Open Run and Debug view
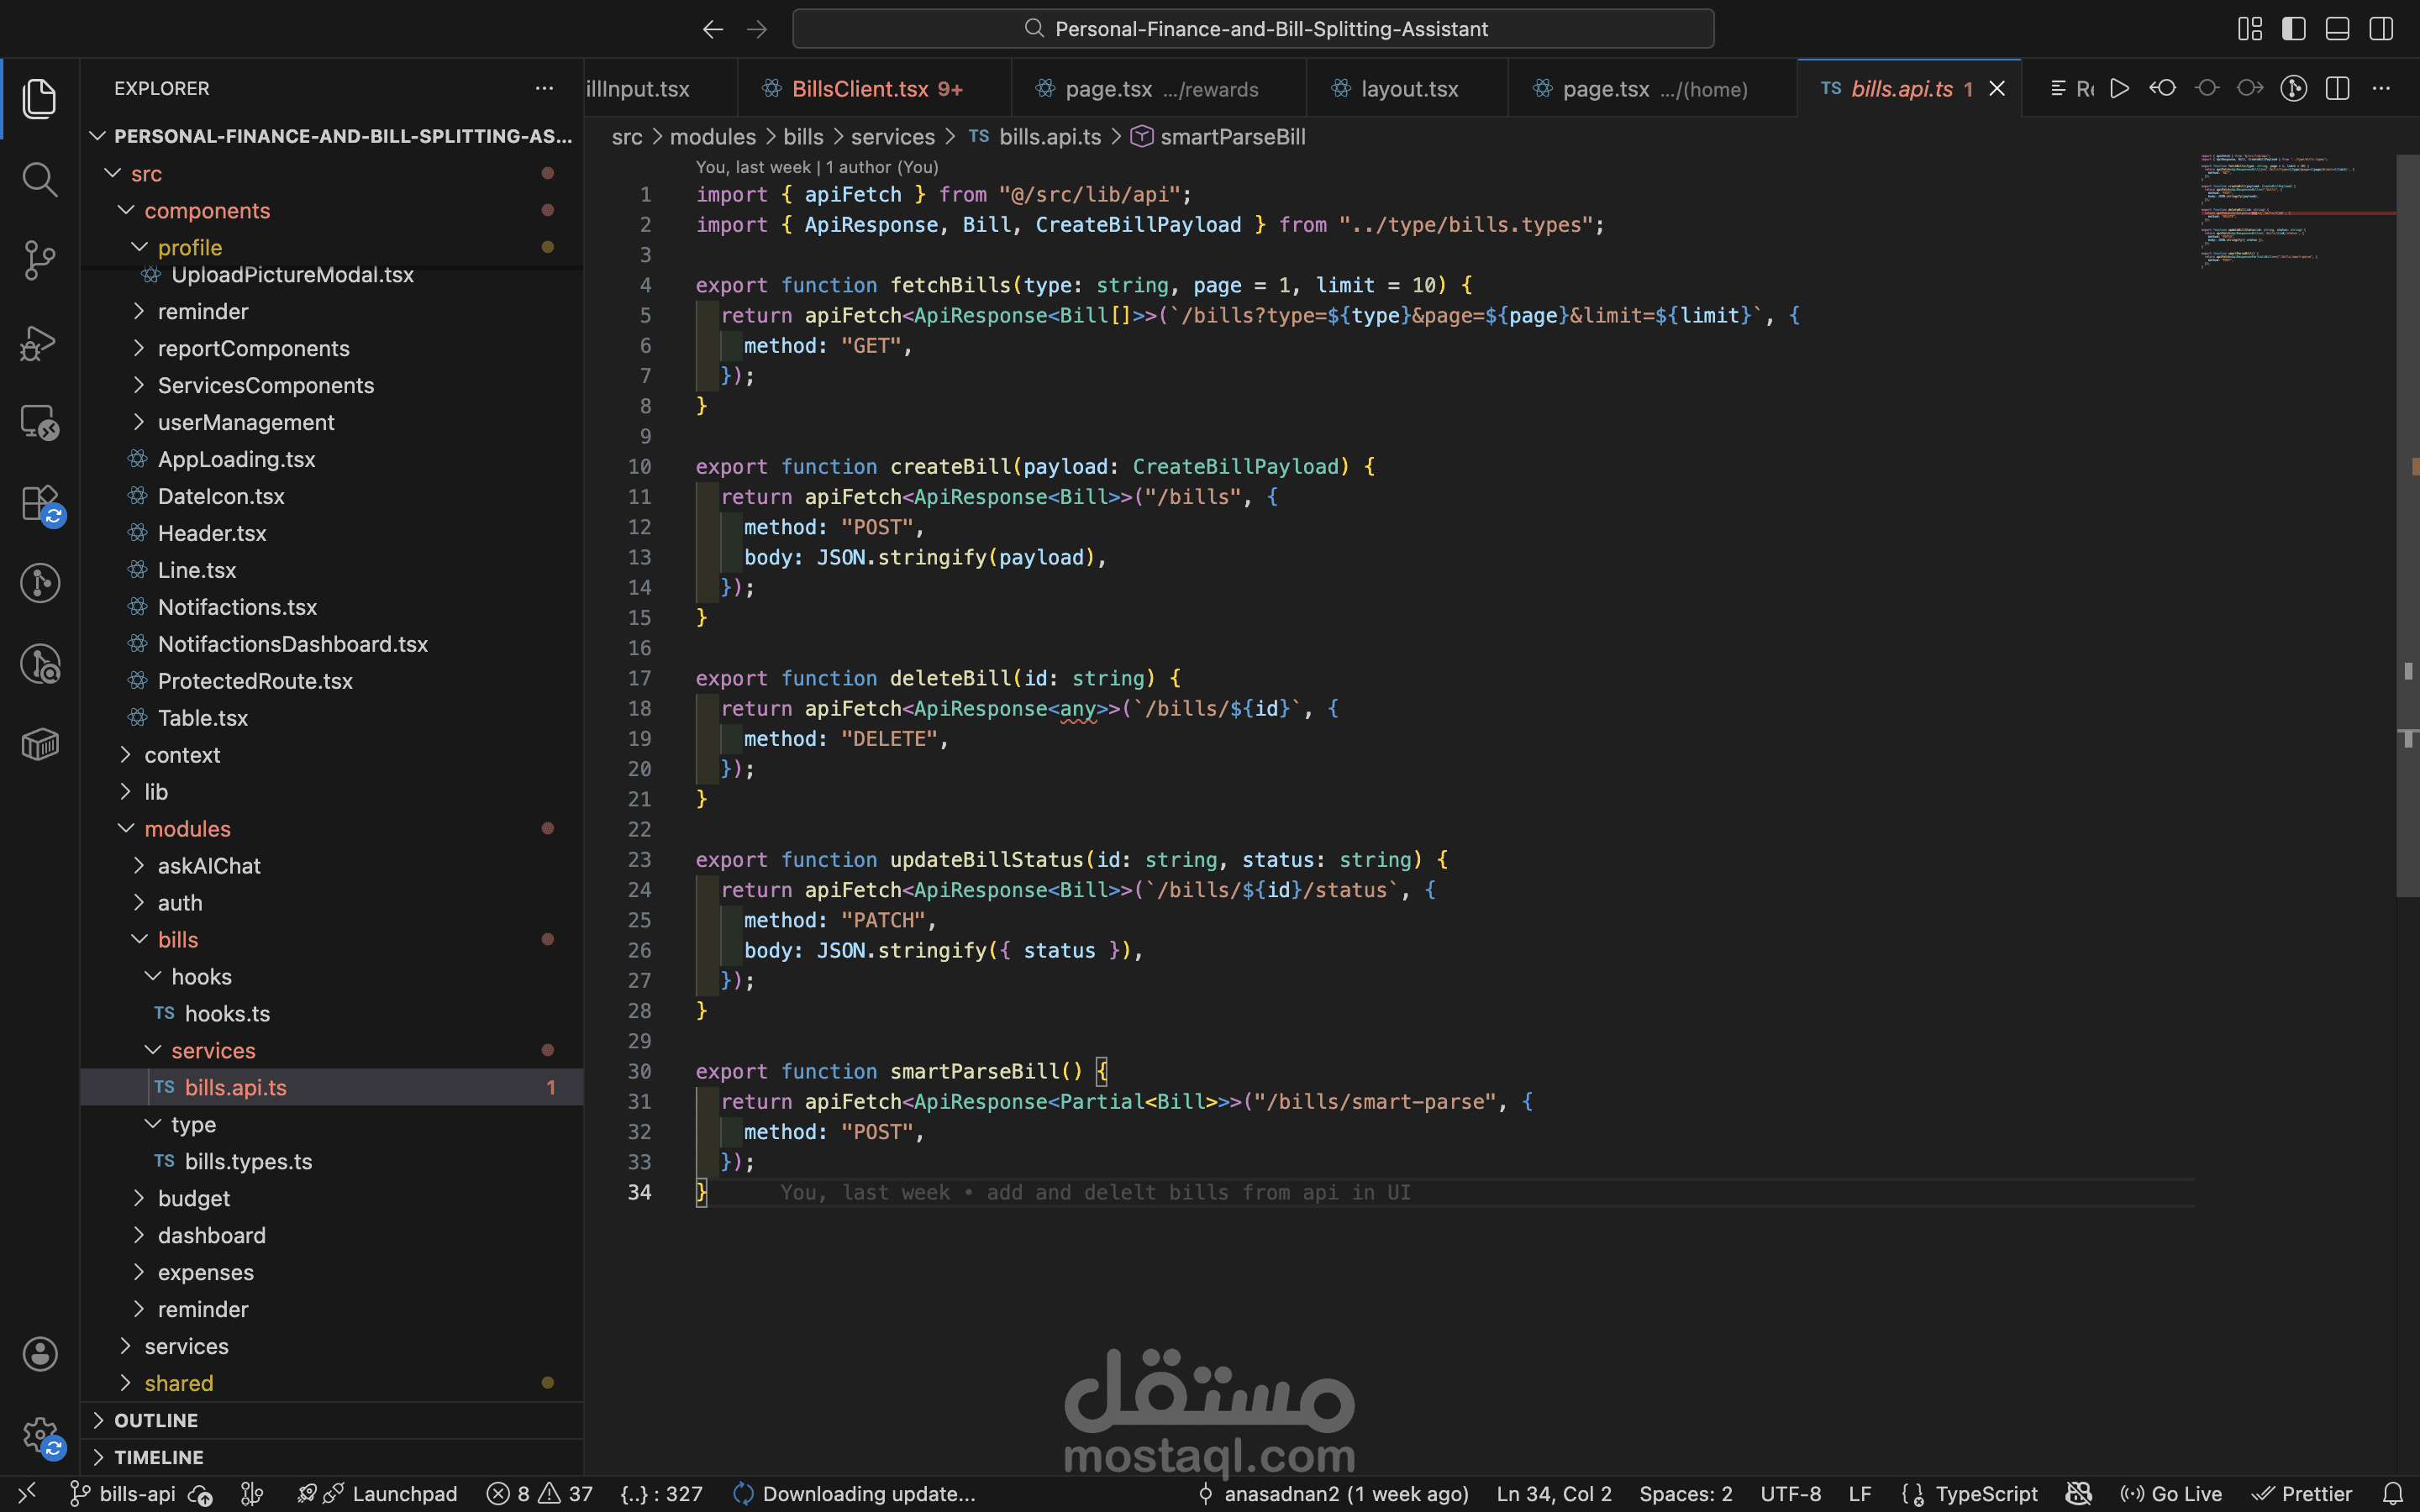Screen dimensions: 2420x1512 40,342
